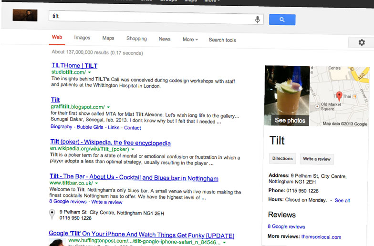The height and width of the screenshot is (246, 374).
Task: Switch to the Images tab
Action: click(x=82, y=38)
